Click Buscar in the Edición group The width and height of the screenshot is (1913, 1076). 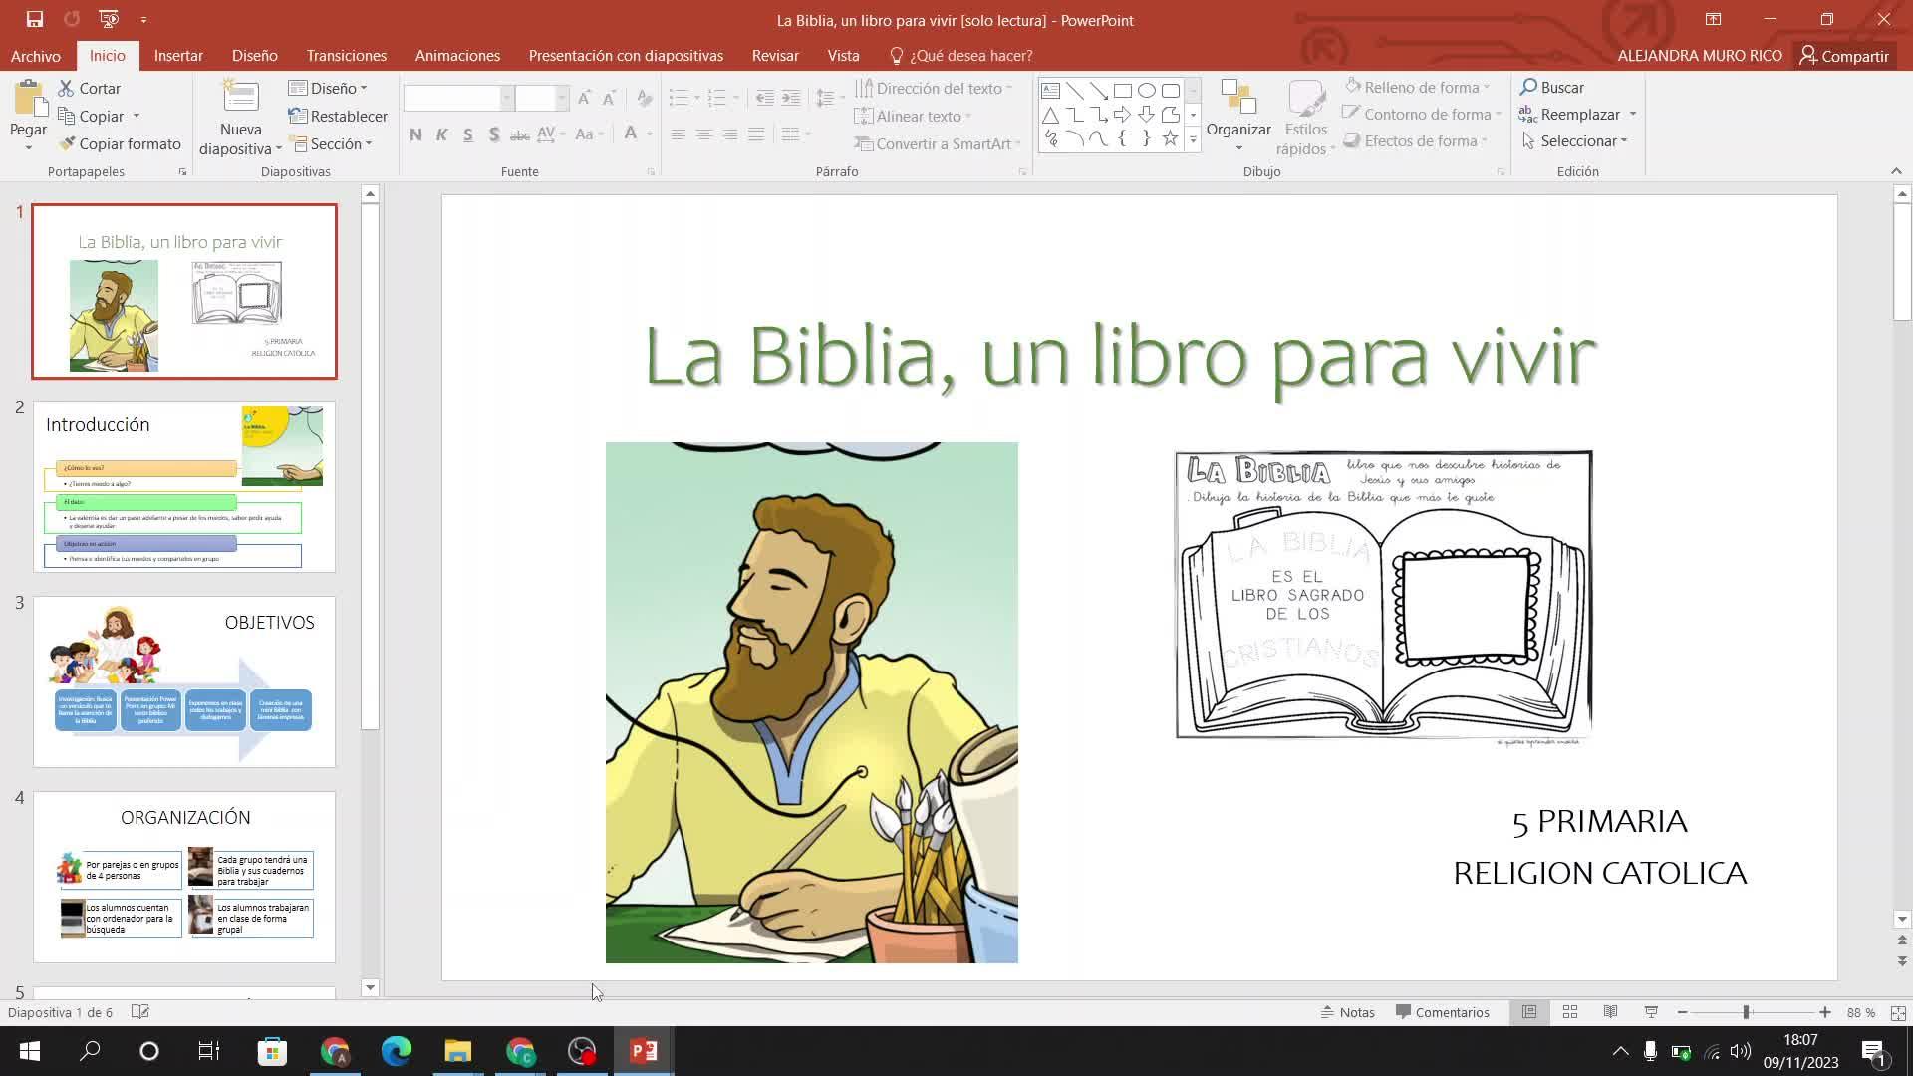1552,87
